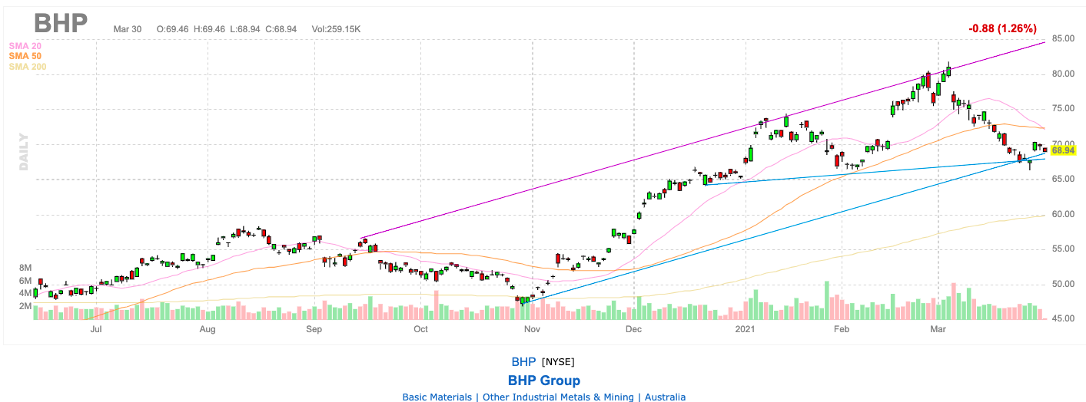Click the 80.00 price axis label
The height and width of the screenshot is (402, 1086).
click(x=1064, y=74)
